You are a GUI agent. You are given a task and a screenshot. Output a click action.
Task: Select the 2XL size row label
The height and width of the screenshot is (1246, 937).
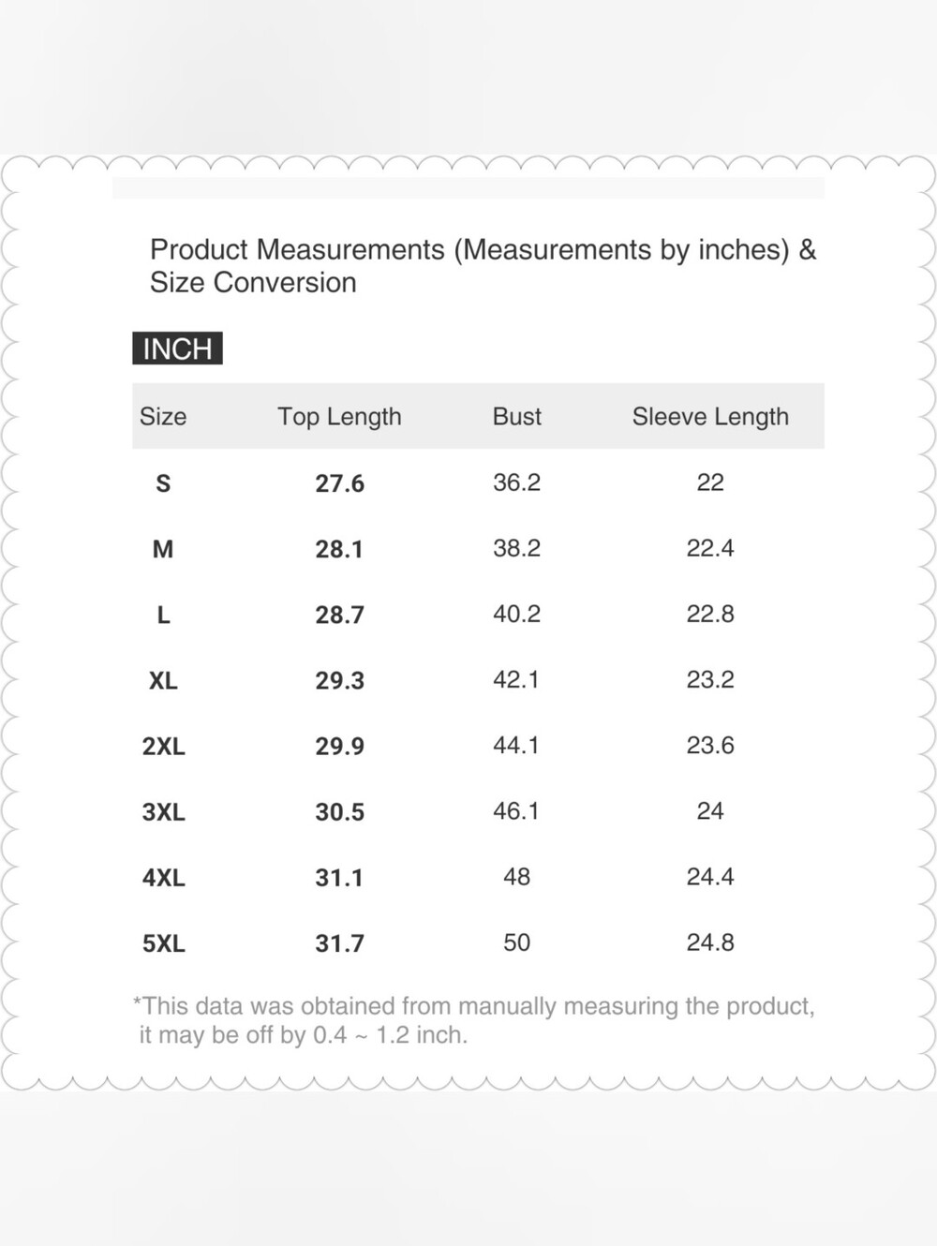[x=163, y=746]
